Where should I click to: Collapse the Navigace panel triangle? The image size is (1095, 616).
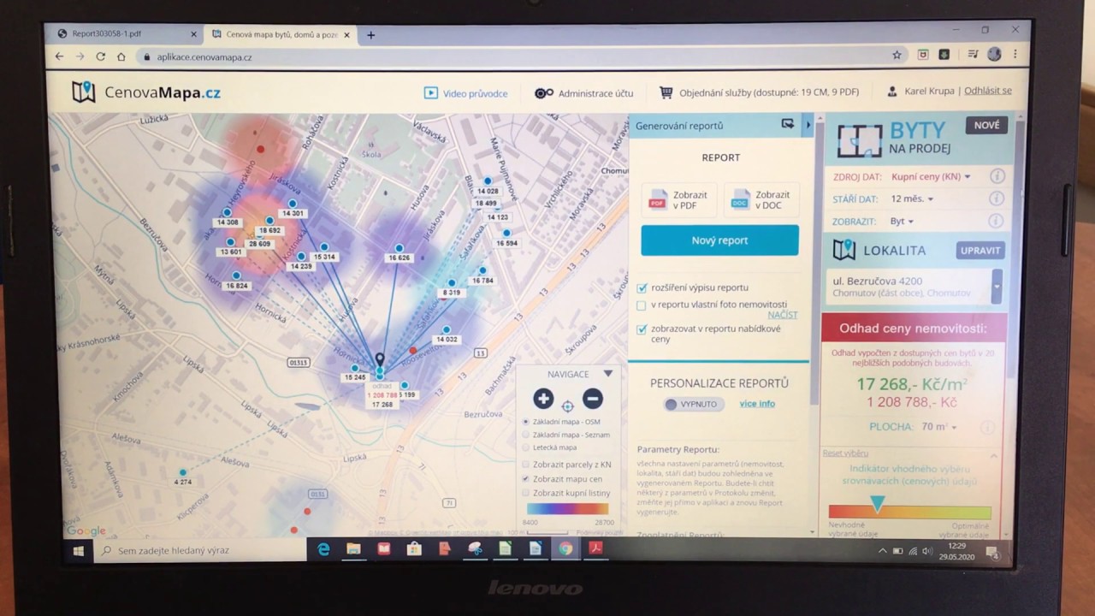[x=608, y=374]
